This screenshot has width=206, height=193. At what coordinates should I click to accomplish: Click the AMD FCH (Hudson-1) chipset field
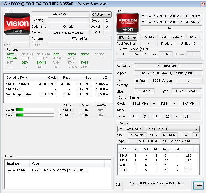(169, 73)
